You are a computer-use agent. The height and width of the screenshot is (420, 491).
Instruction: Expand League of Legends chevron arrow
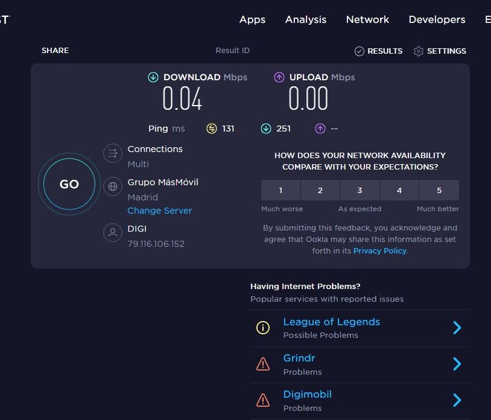pos(457,328)
